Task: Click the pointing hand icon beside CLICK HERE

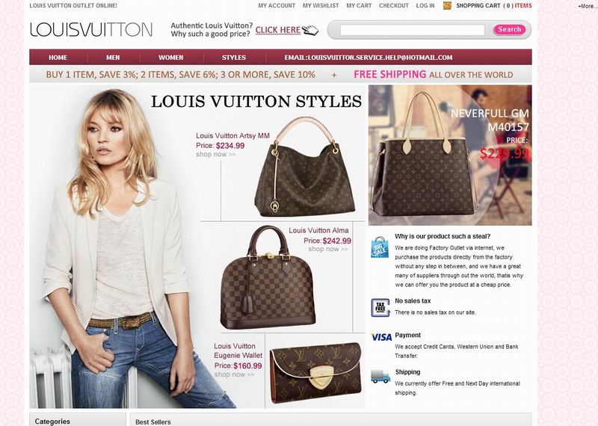Action: (310, 30)
